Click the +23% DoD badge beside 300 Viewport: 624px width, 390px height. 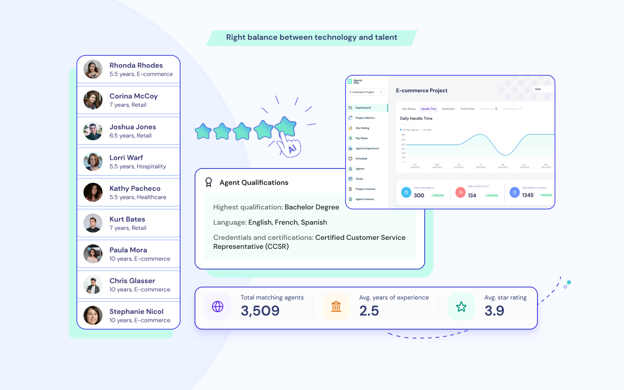(x=438, y=195)
